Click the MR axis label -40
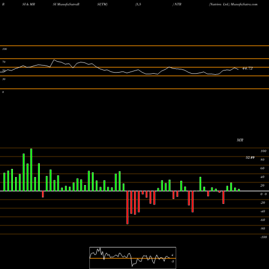This screenshot has height=269, width=269. click(x=263, y=211)
